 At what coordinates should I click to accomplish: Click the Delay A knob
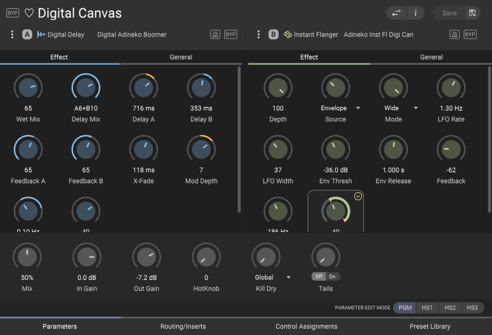click(143, 88)
